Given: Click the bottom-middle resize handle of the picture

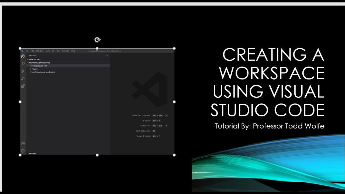Looking at the screenshot, I should [x=97, y=155].
